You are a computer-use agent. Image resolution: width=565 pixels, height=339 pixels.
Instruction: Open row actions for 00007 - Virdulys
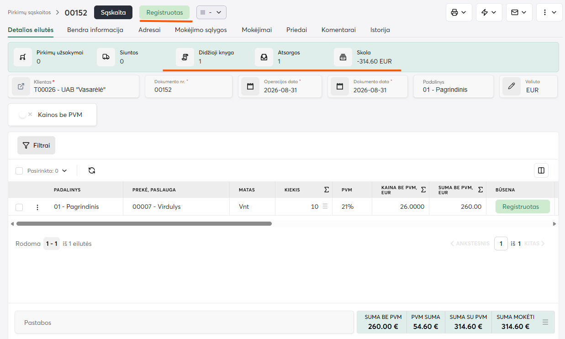point(37,207)
